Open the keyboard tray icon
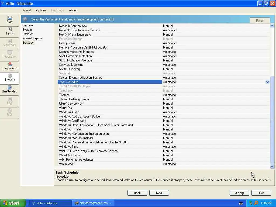The width and height of the screenshot is (276, 207). 241,203
